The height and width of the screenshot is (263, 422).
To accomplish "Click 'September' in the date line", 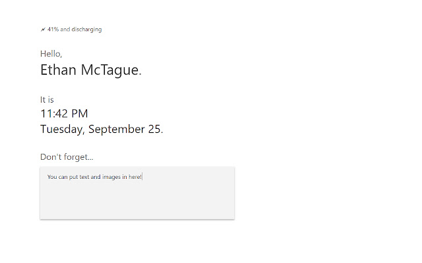I will click(117, 129).
